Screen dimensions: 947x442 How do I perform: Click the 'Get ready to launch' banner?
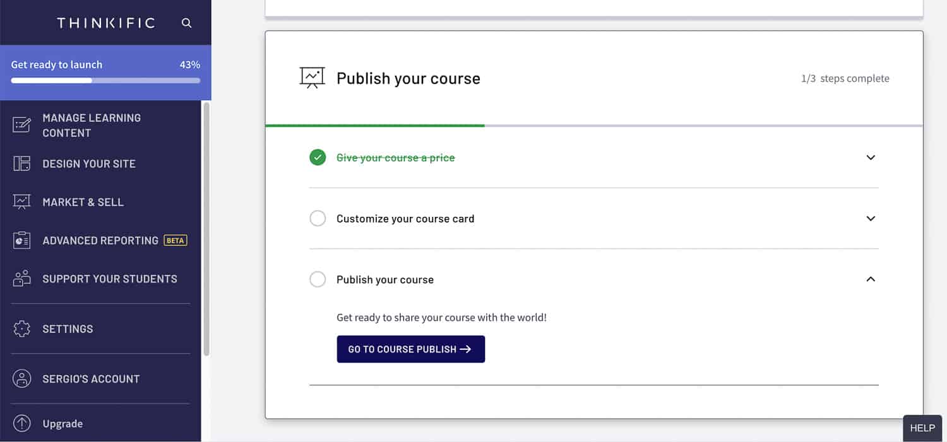click(57, 64)
